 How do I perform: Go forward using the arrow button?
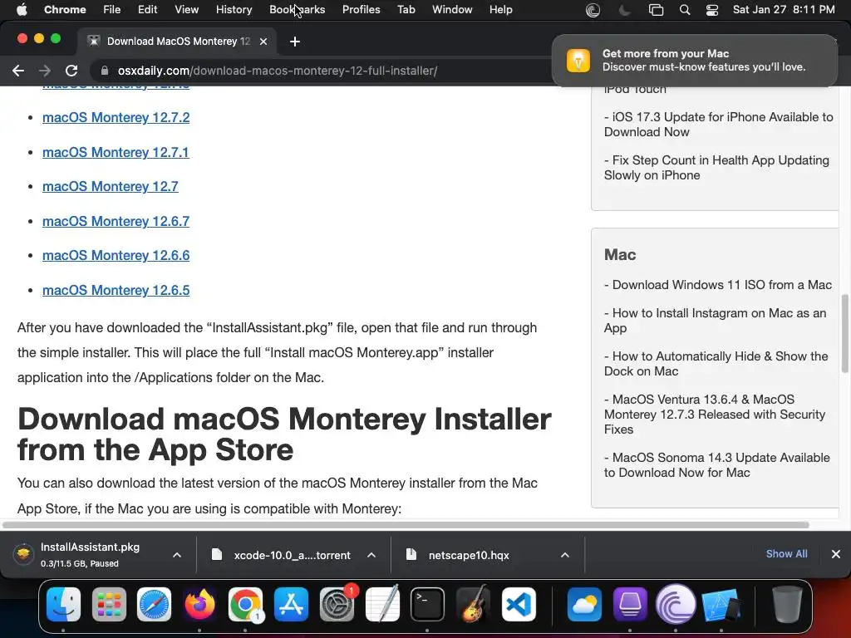45,71
